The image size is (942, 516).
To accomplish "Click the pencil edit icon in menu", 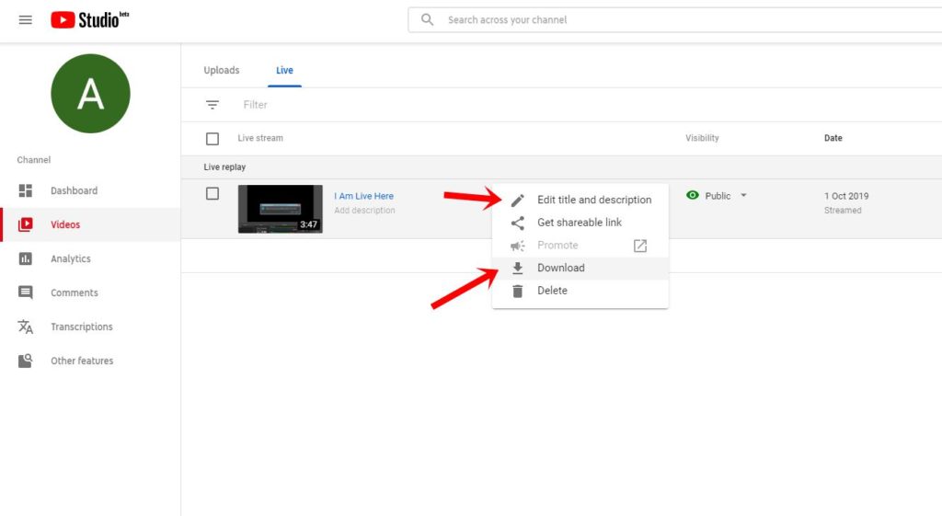I will (517, 200).
